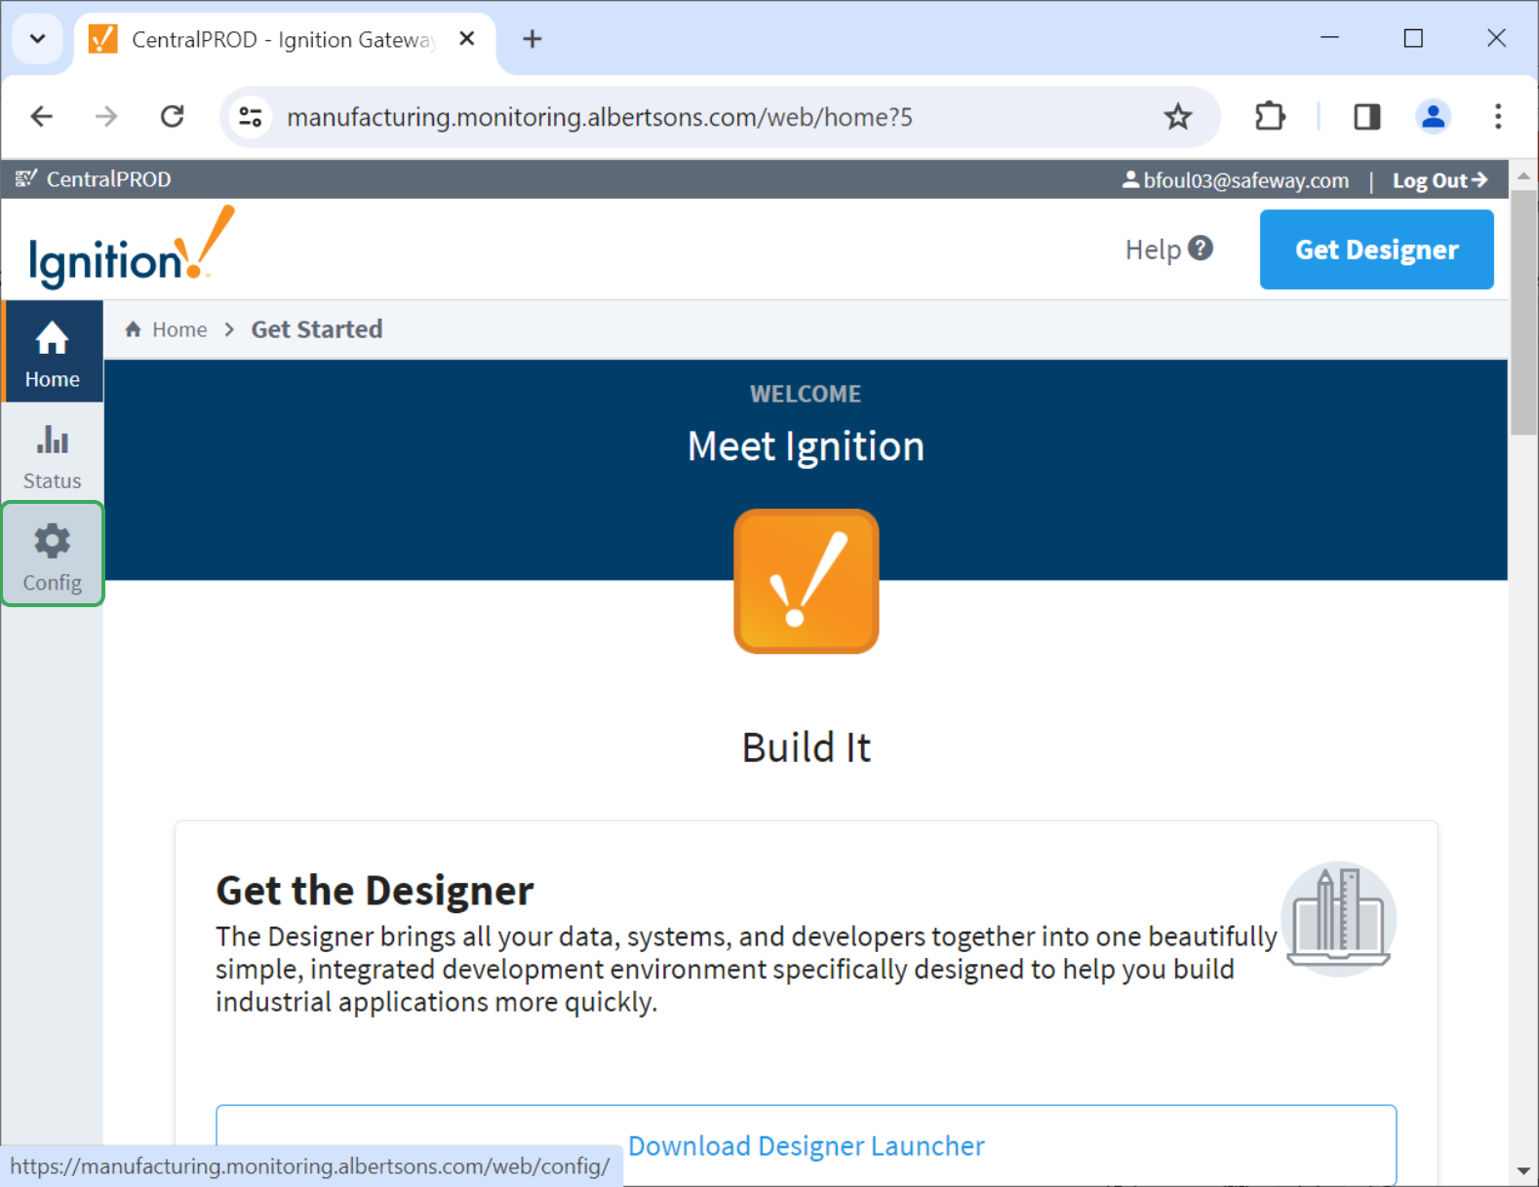Screen dimensions: 1539x1187
Task: Click the bfoul03@safeway.com user name
Action: click(x=1236, y=180)
